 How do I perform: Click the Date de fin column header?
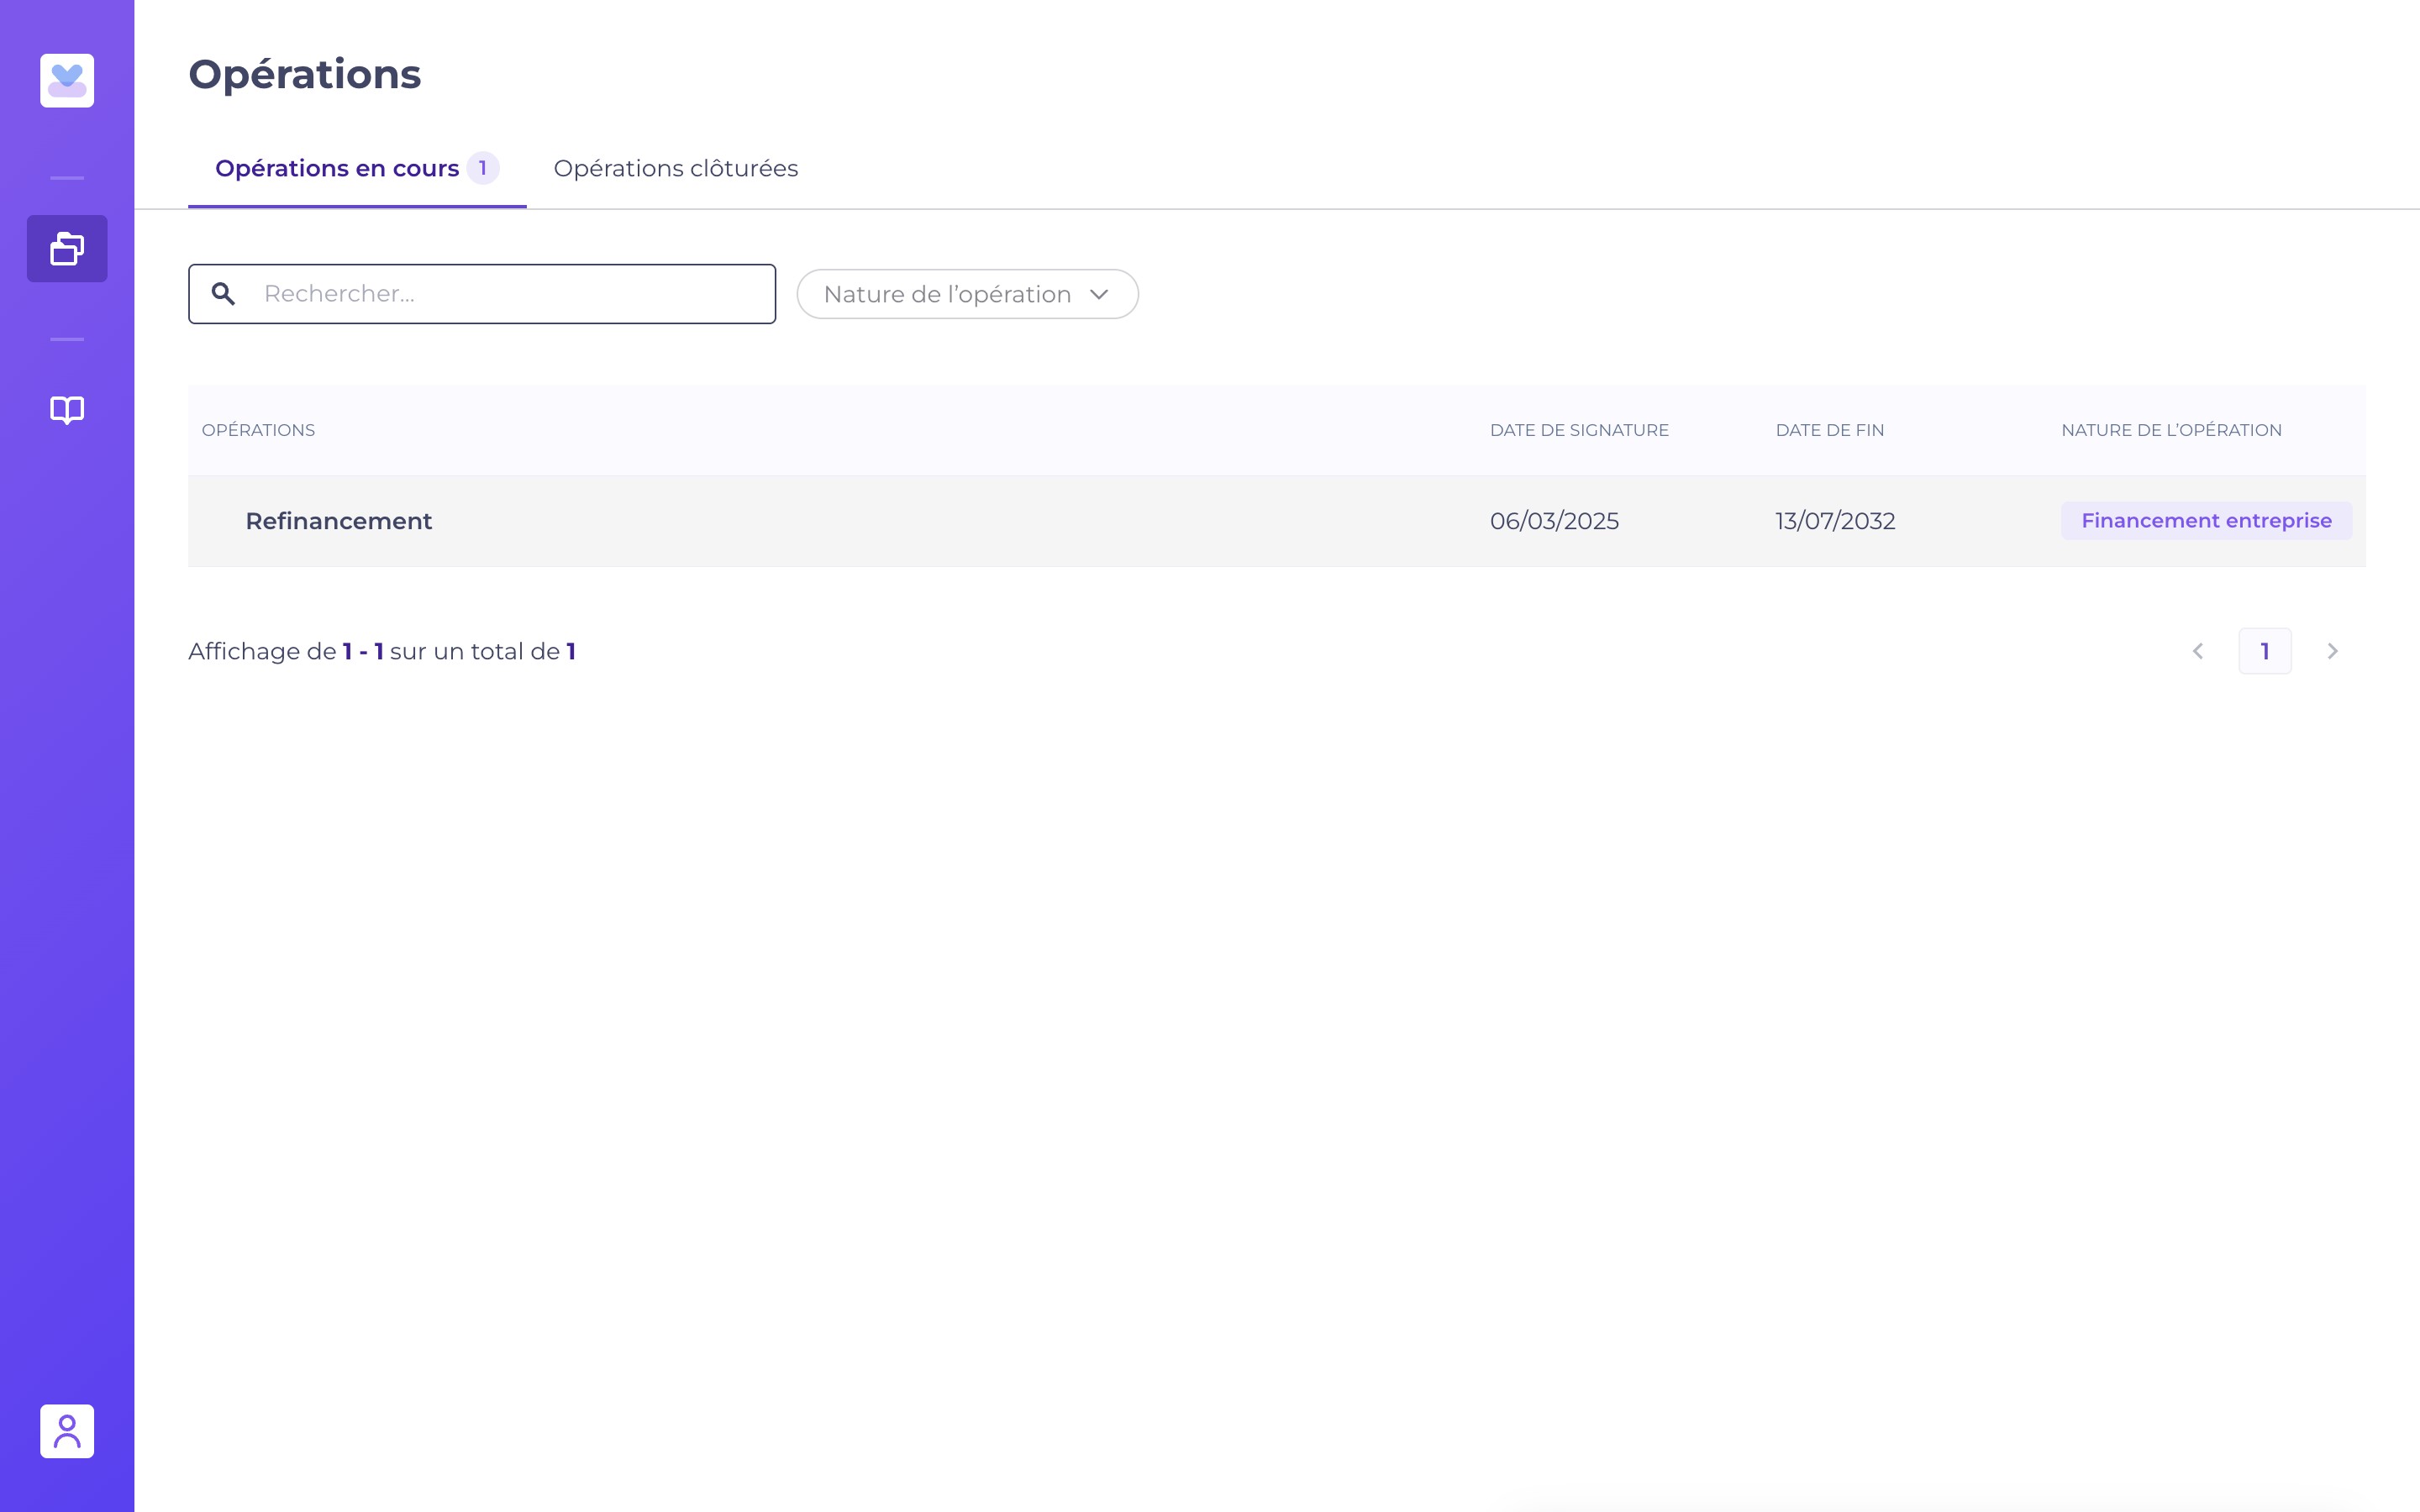click(x=1829, y=430)
